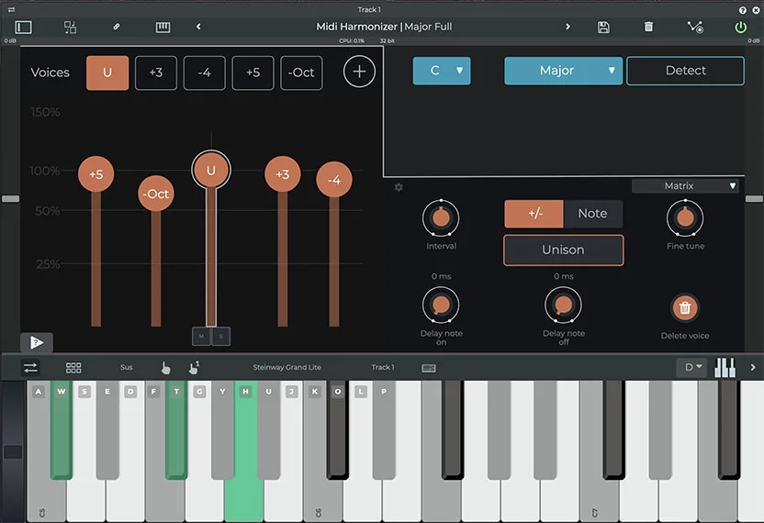Screen dimensions: 764x523
Task: Click the Delay note on knob
Action: click(x=441, y=306)
